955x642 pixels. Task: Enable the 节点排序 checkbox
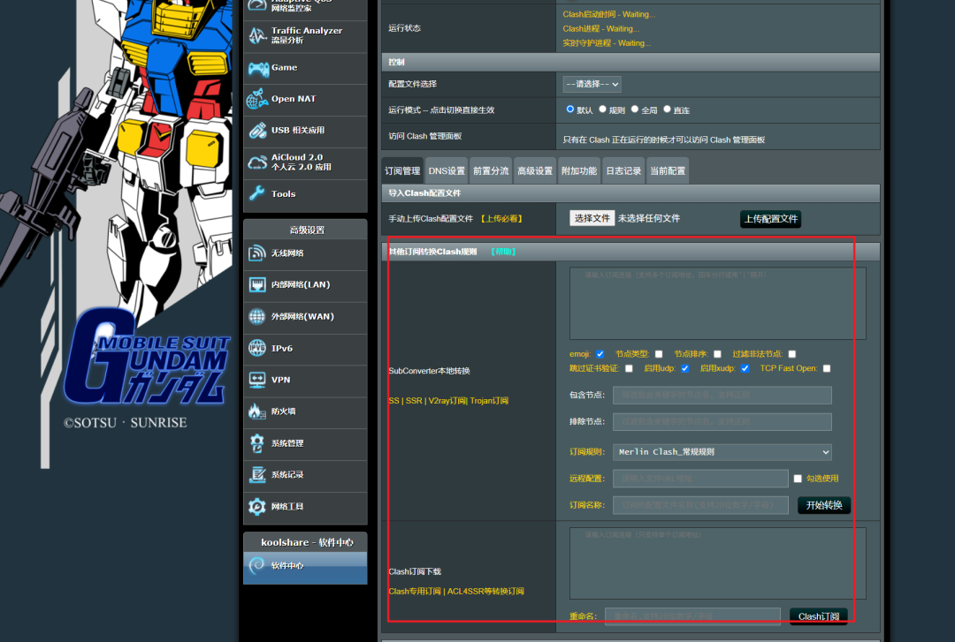point(717,354)
